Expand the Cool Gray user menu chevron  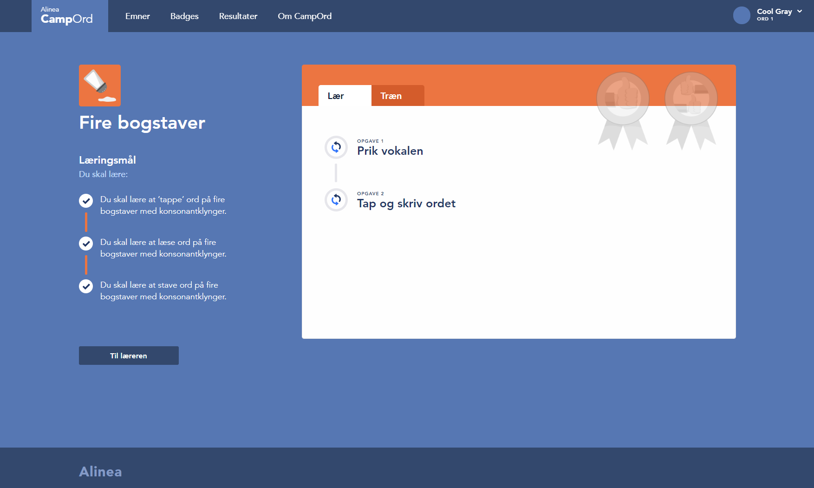tap(800, 12)
